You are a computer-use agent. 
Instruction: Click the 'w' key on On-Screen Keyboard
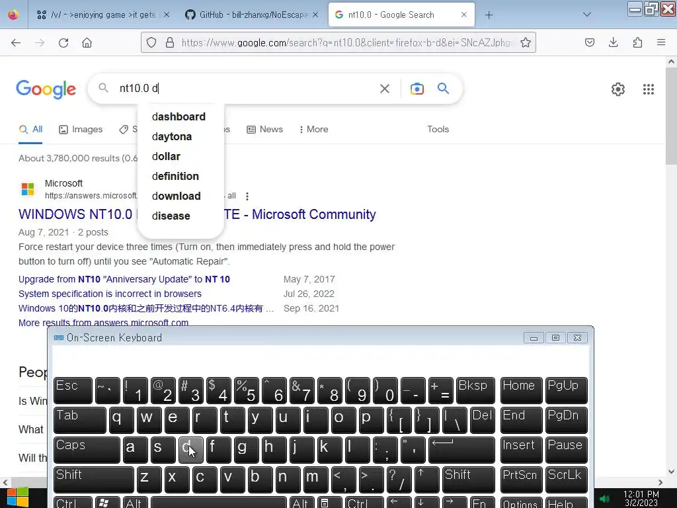click(x=149, y=420)
